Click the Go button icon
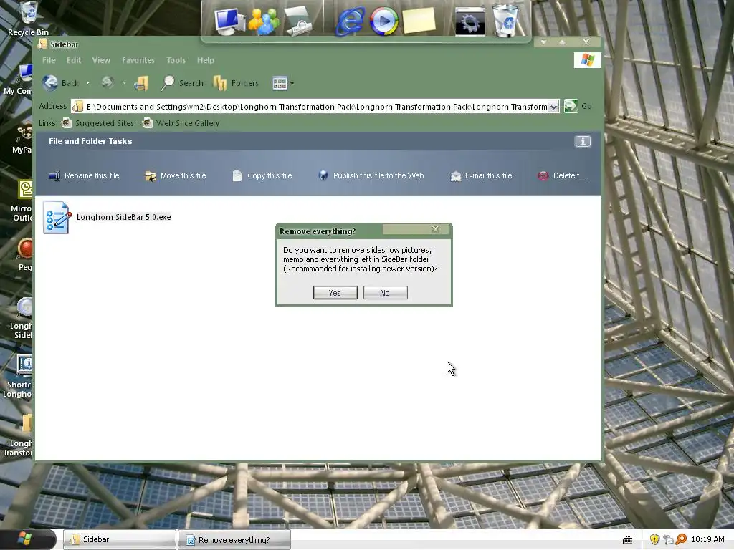Image resolution: width=734 pixels, height=550 pixels. tap(571, 106)
